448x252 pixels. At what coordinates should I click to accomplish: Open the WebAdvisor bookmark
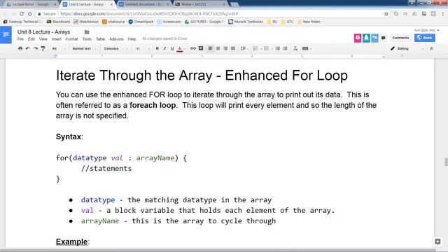[85, 22]
